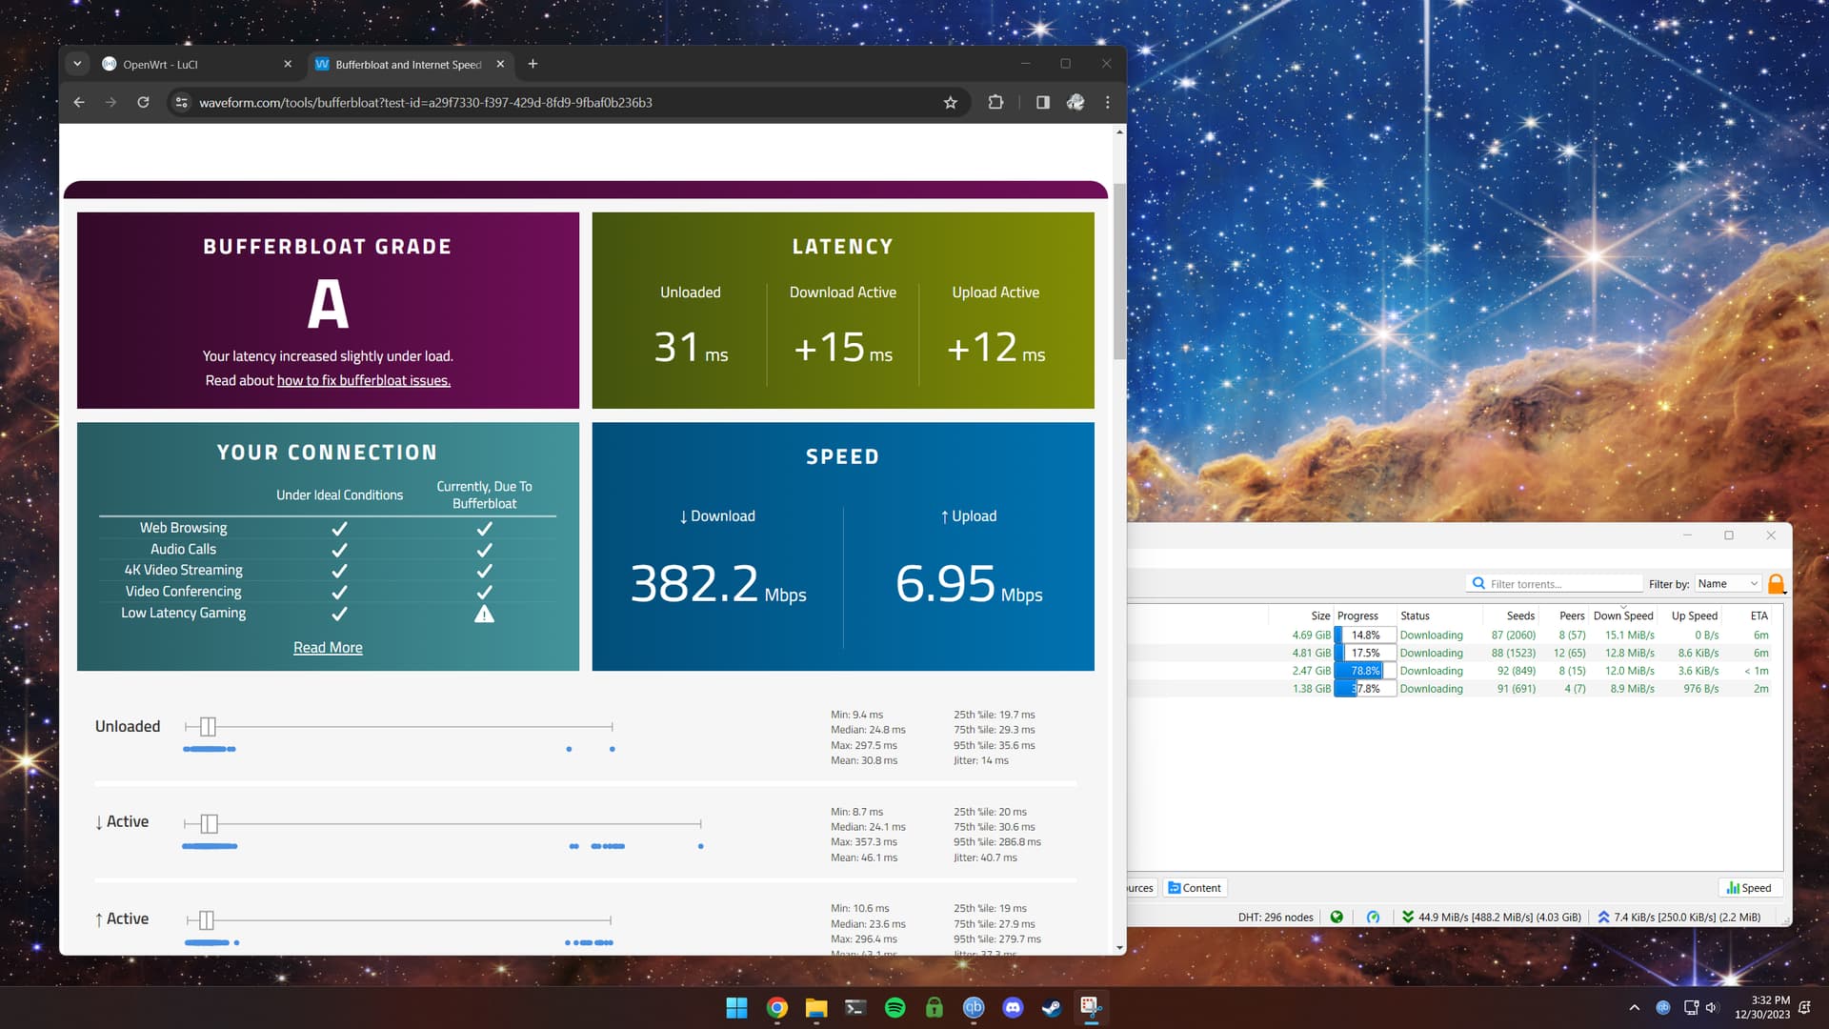Toggle alternative speed limits gauge icon

tap(1373, 918)
